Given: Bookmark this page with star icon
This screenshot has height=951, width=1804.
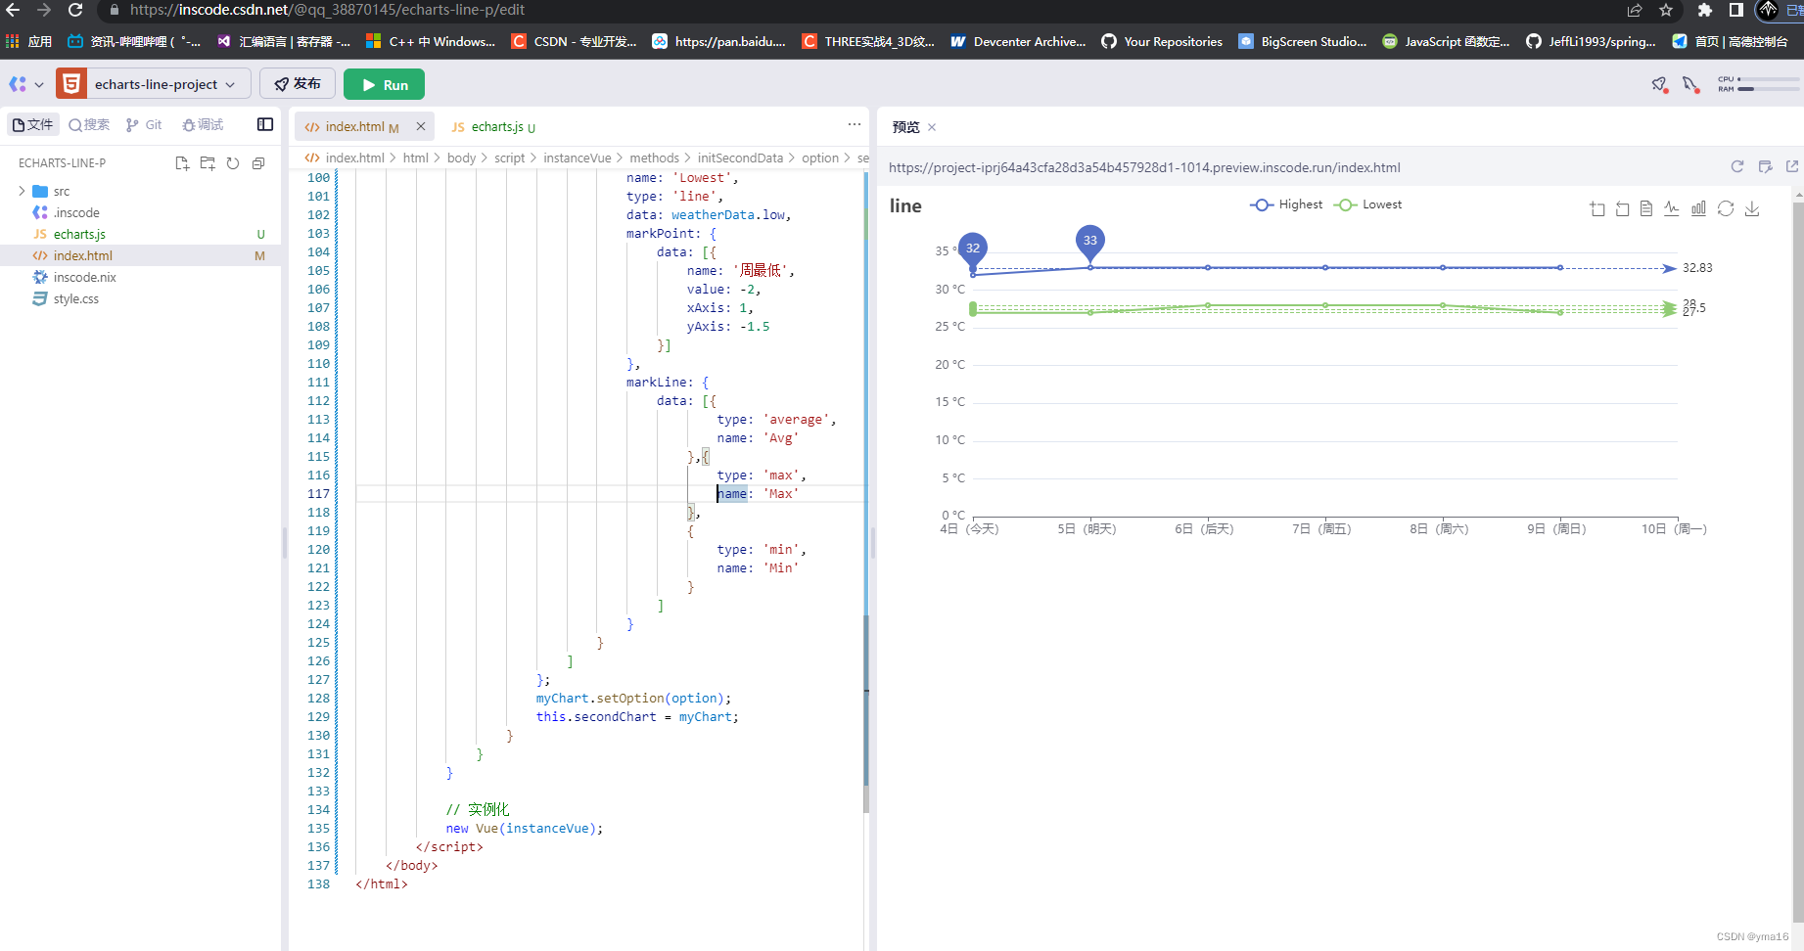Looking at the screenshot, I should point(1666,10).
